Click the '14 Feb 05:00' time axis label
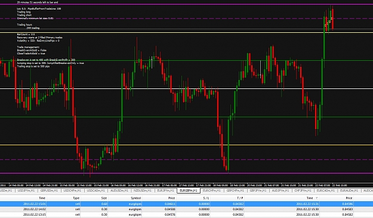The image size is (373, 218). click(x=16, y=185)
